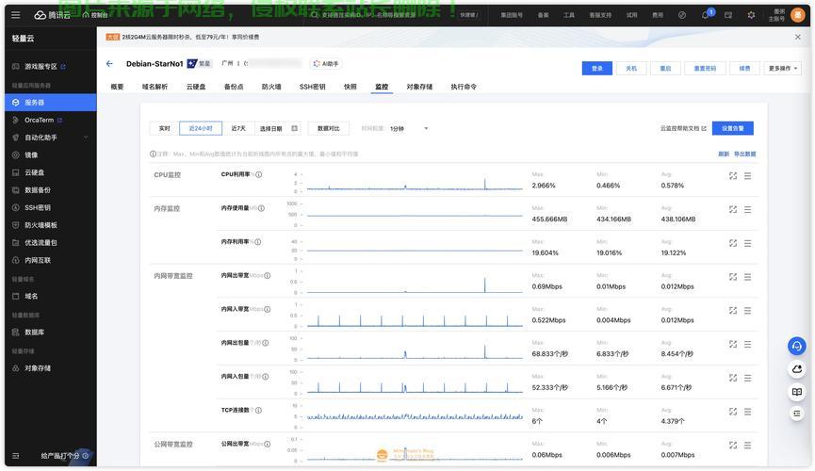Open 游戏服专区 in the sidebar
This screenshot has width=815, height=471.
tap(51, 67)
